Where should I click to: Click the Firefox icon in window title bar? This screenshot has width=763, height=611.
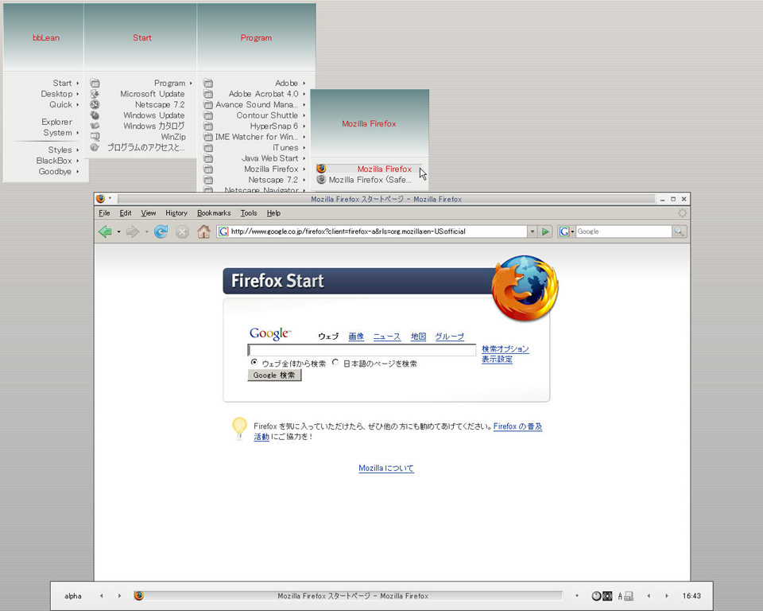100,199
